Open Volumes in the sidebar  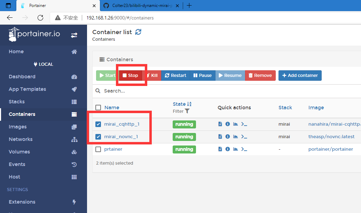click(43, 152)
